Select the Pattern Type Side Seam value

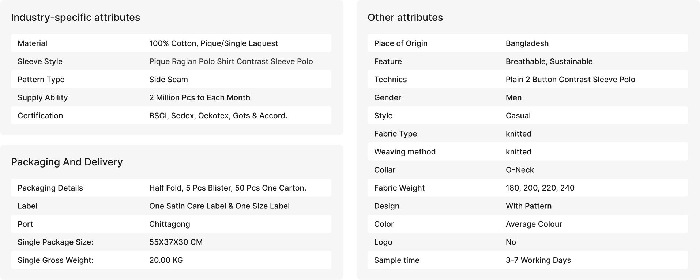click(x=169, y=80)
